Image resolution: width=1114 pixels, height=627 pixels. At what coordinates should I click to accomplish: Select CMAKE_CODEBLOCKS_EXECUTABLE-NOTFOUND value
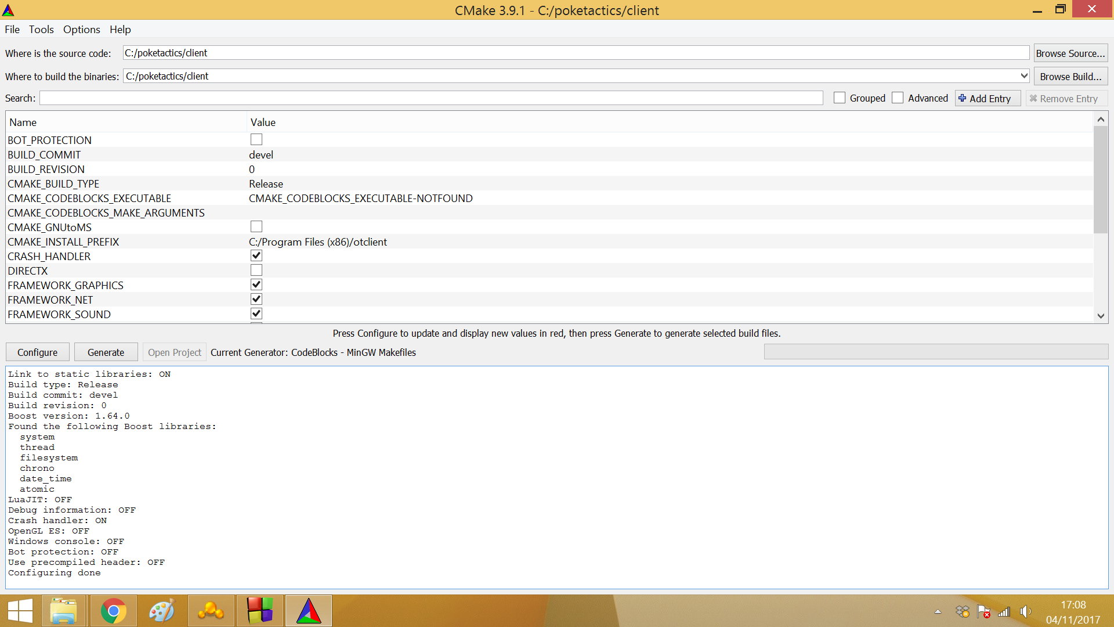(x=361, y=199)
